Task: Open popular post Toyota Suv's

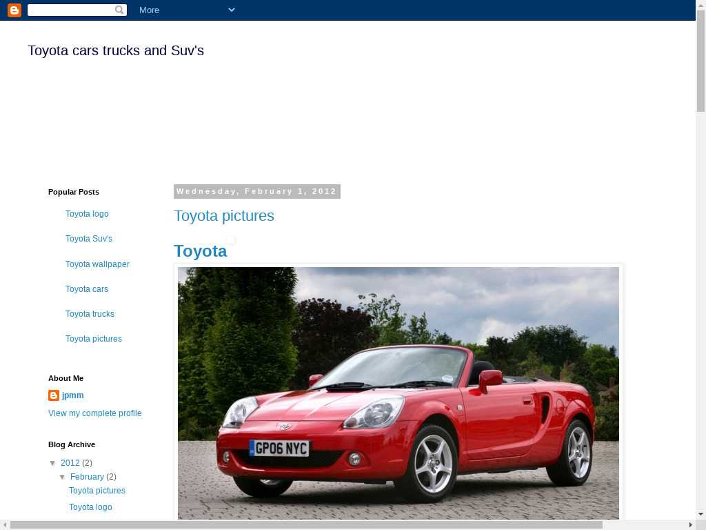Action: point(89,238)
